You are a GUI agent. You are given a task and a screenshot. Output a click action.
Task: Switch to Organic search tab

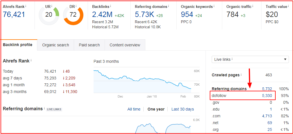(x=55, y=45)
